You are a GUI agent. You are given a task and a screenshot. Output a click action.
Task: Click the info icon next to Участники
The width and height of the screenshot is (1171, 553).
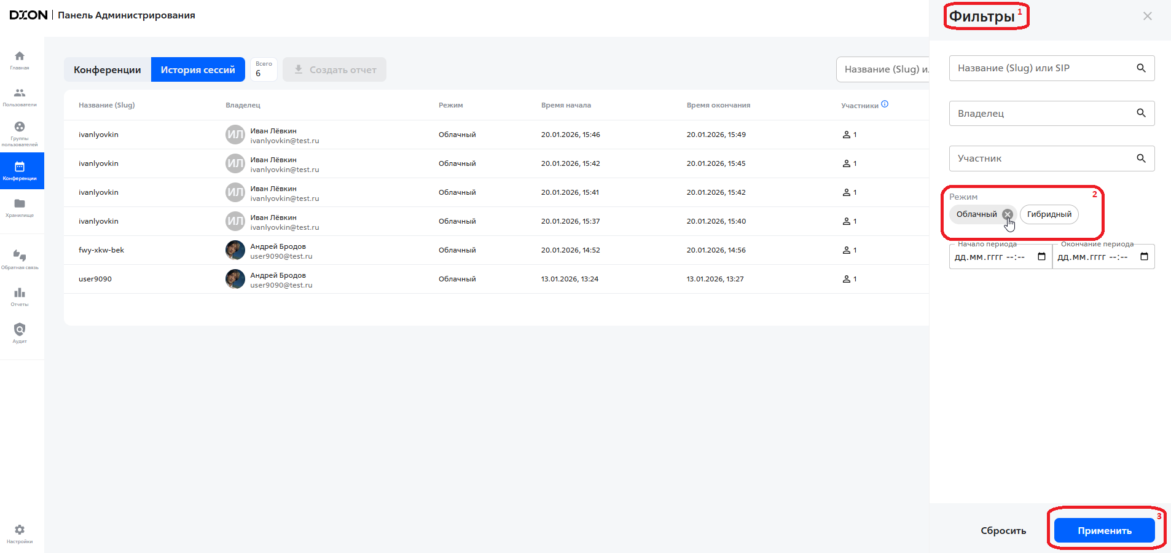(885, 104)
